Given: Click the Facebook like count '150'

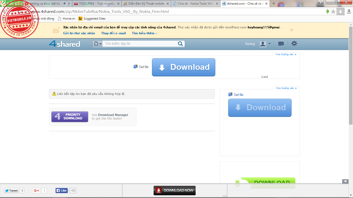Looking at the screenshot, I should pos(73,191).
